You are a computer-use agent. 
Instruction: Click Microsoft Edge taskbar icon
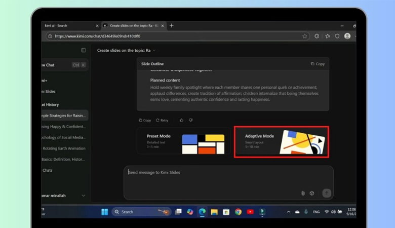[x=202, y=212]
